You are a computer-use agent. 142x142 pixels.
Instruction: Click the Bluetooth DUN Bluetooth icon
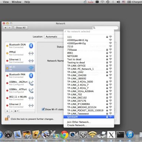pyautogui.click(x=31, y=46)
